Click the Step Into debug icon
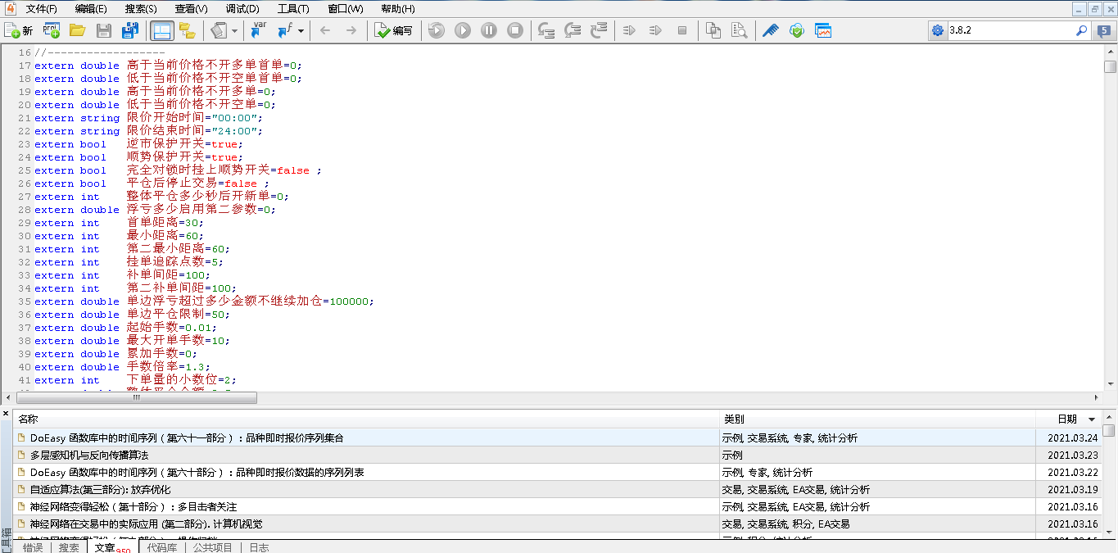 point(547,30)
